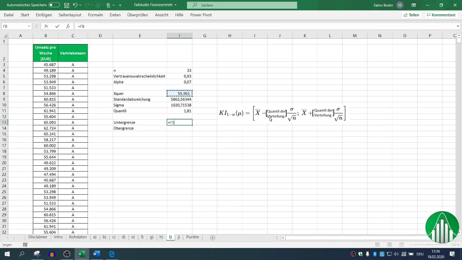Viewport: 462px width, 260px height.
Task: Click the Save disk icon
Action: pos(66,5)
